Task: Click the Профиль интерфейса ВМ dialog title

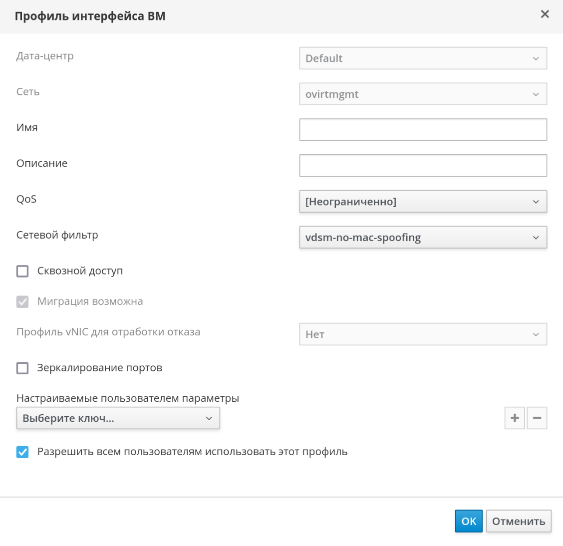Action: pos(90,16)
